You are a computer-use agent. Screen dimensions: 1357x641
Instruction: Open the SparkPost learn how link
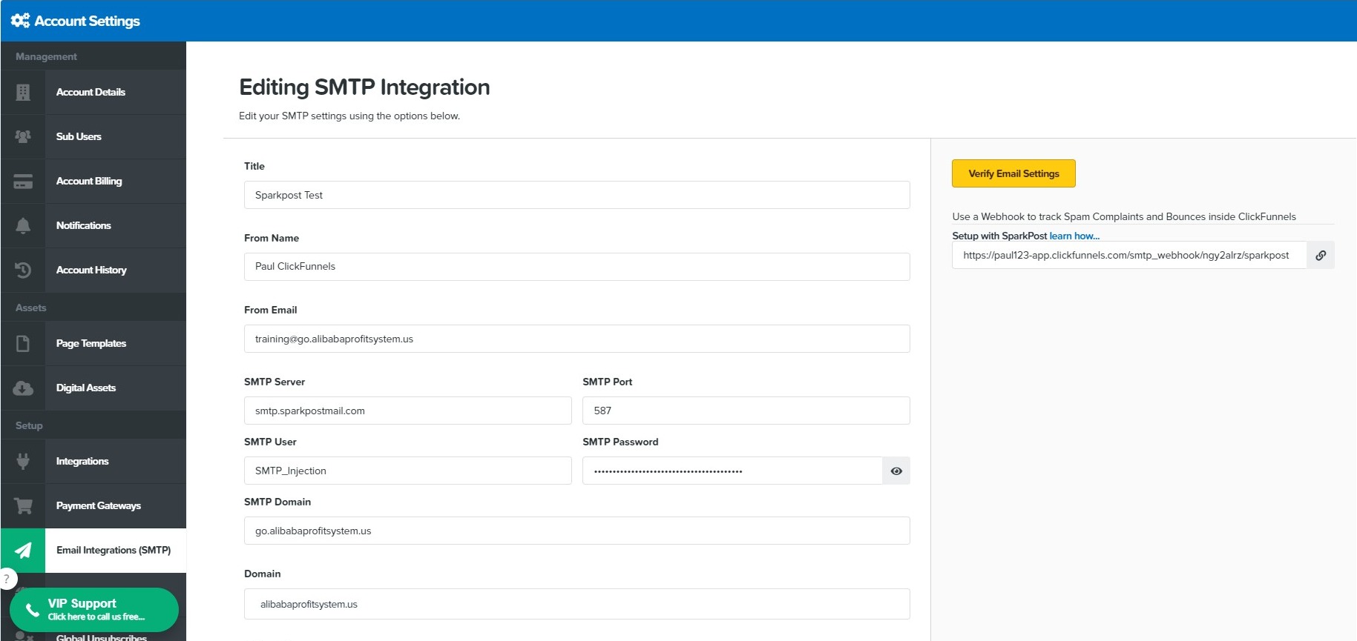click(x=1074, y=236)
